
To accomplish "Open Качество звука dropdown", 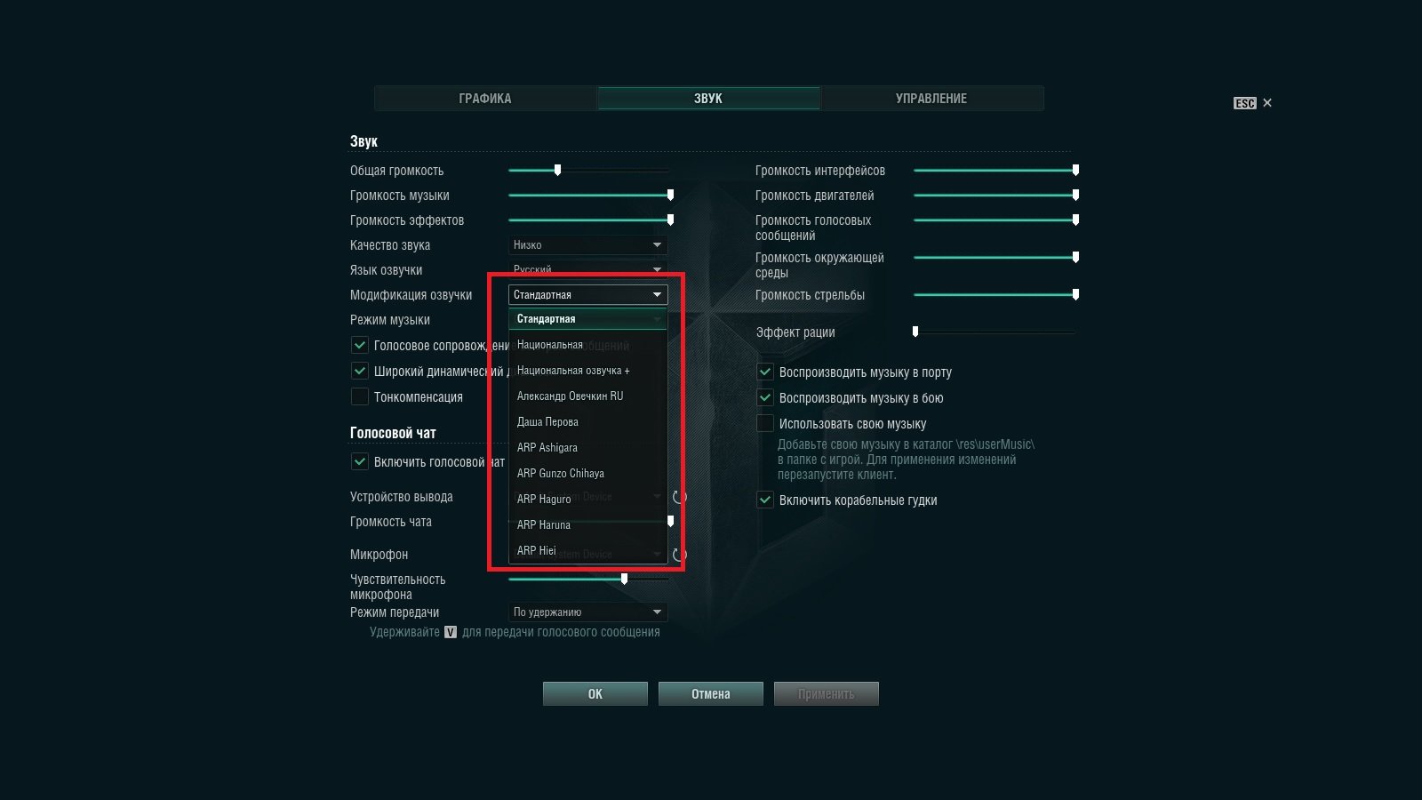I will coord(587,245).
